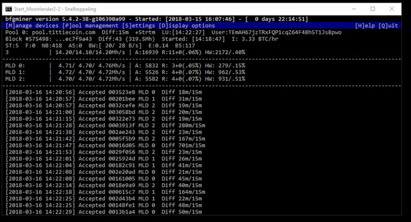Click log entry Accepted 00182c91
This screenshot has width=411, height=222.
coord(107,165)
